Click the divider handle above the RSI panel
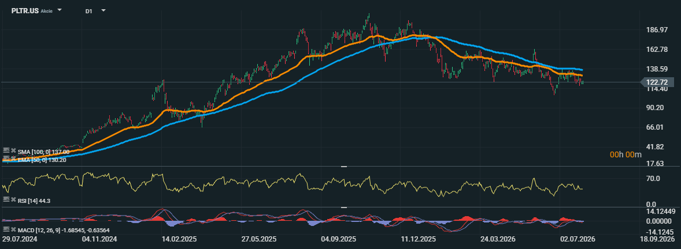This screenshot has width=681, height=249. (343, 167)
